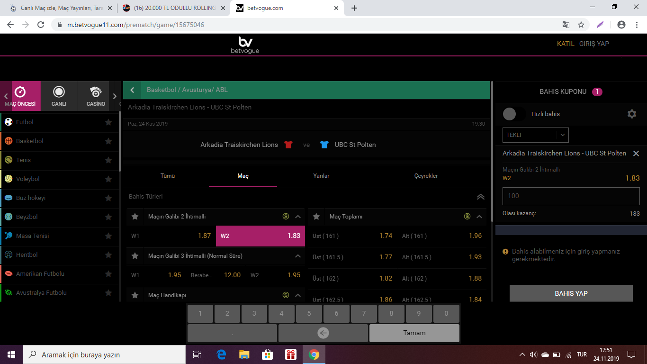The image size is (647, 364).
Task: Click cash-out icon on Maçın Galibi 2 İhtimalli
Action: 286,217
